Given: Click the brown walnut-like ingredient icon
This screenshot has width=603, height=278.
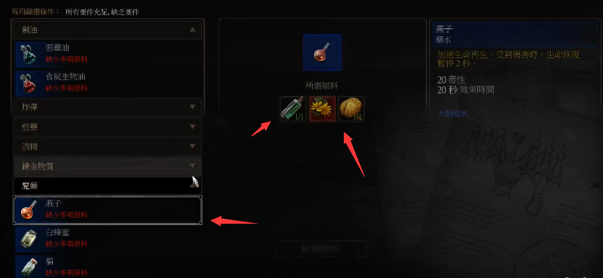Looking at the screenshot, I should pos(351,109).
